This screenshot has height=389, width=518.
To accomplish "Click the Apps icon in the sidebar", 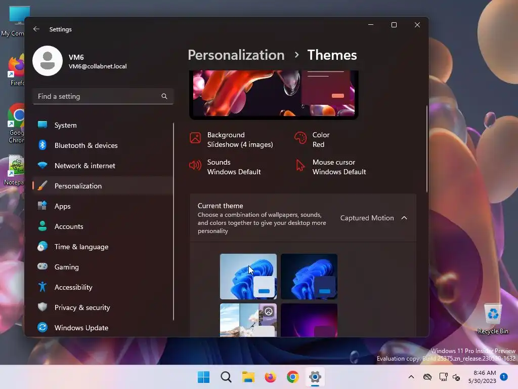I will (x=42, y=206).
